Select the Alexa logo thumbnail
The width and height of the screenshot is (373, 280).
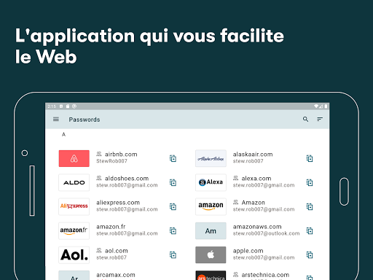click(211, 182)
